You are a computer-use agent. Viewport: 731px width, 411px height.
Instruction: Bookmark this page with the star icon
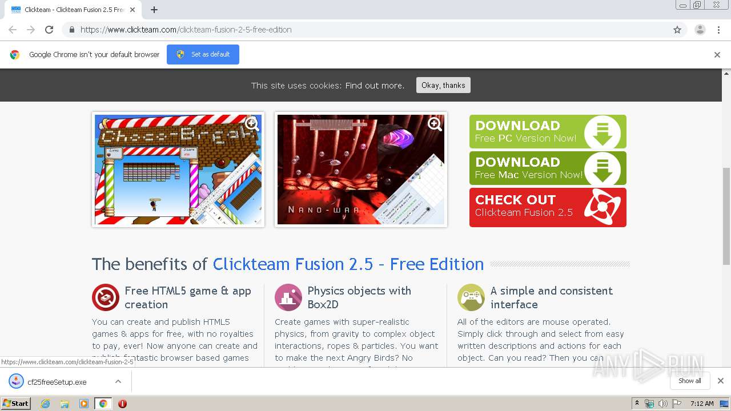(677, 30)
